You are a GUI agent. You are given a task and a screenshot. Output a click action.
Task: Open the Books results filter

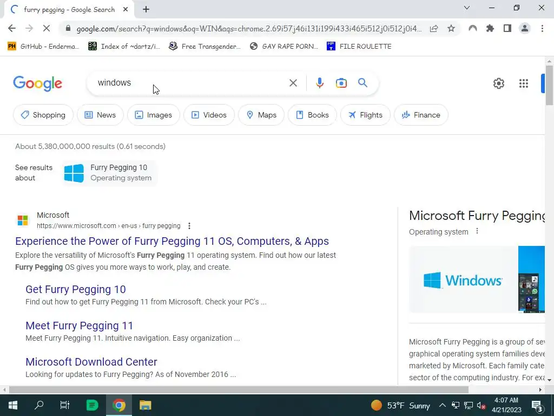tap(312, 115)
